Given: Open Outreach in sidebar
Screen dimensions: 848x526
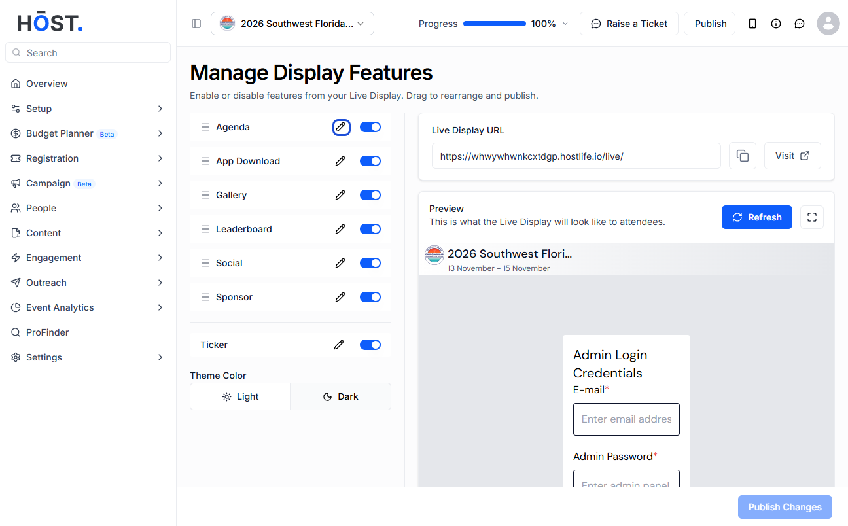Looking at the screenshot, I should [x=88, y=283].
